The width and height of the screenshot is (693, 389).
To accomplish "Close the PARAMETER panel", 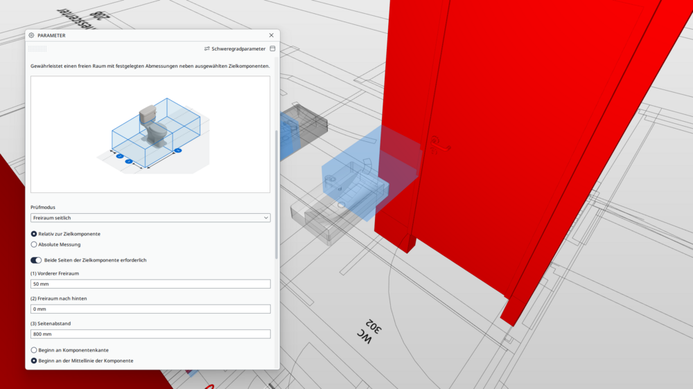I will [x=271, y=35].
